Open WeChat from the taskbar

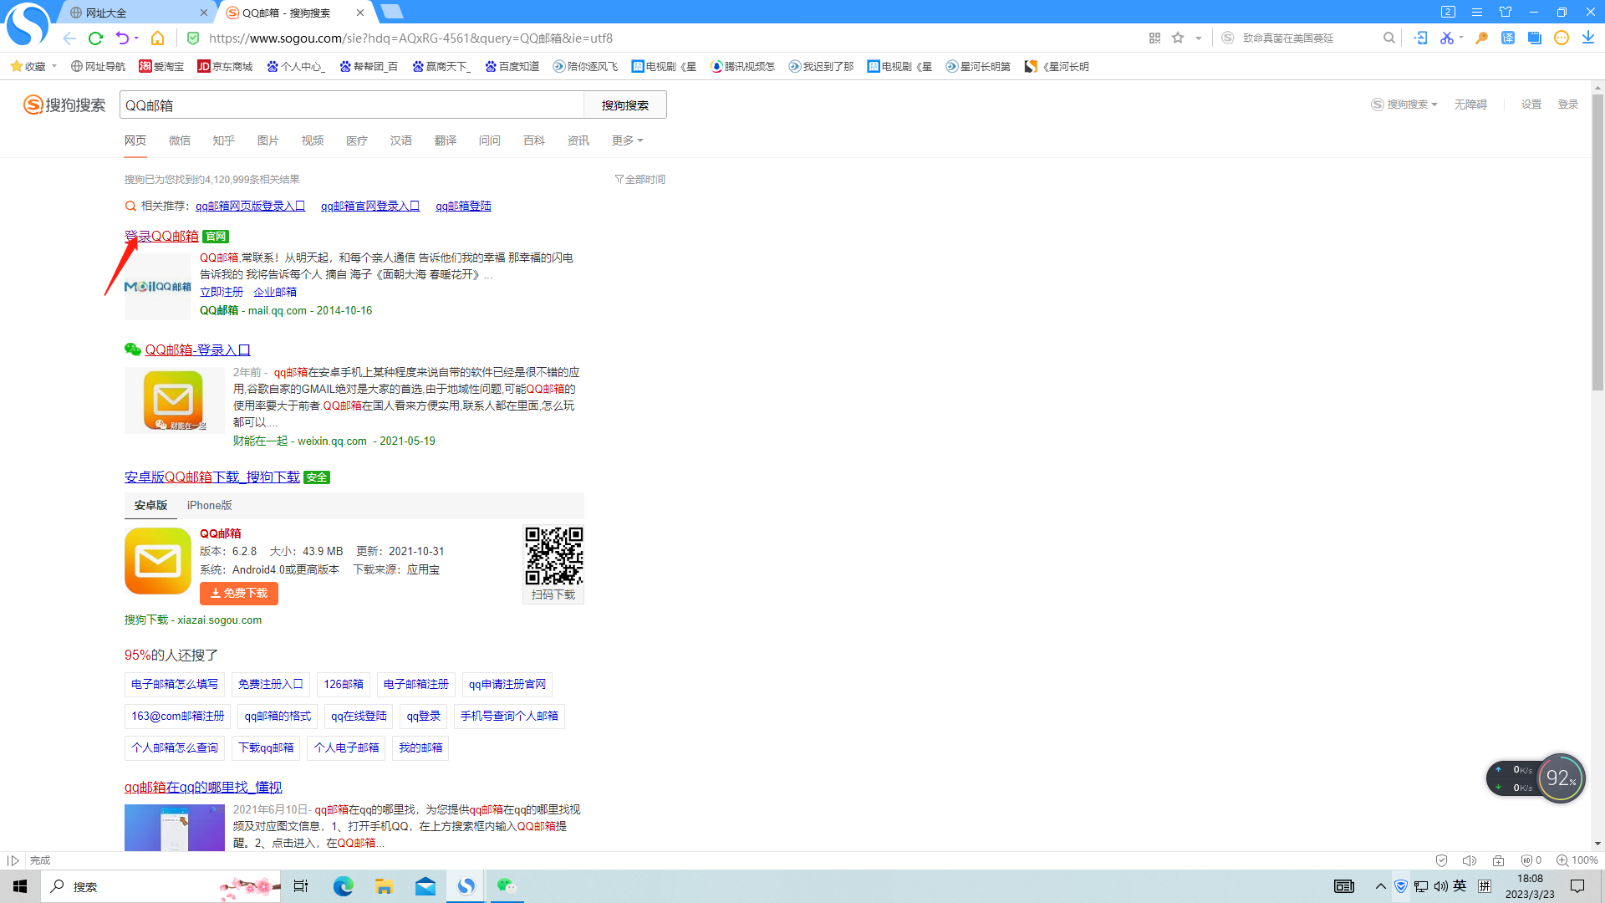pyautogui.click(x=507, y=886)
